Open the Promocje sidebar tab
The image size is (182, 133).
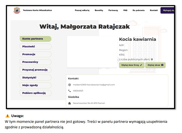coord(35,54)
